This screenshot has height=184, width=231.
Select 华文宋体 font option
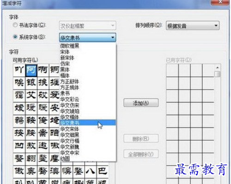tap(88, 129)
